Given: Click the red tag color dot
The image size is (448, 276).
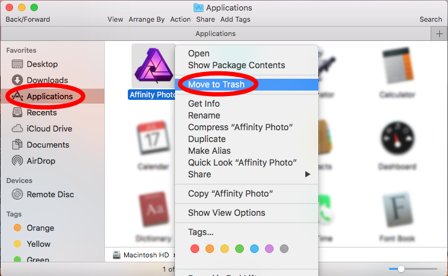Looking at the screenshot, I should coord(194,249).
